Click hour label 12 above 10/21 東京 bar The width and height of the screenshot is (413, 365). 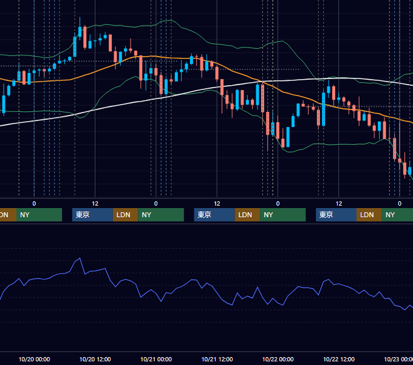(217, 204)
